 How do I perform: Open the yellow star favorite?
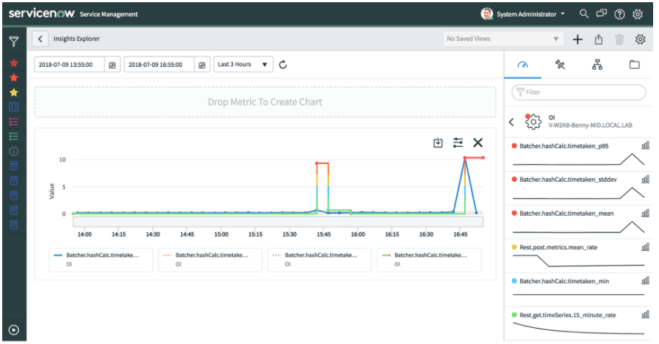pos(14,92)
